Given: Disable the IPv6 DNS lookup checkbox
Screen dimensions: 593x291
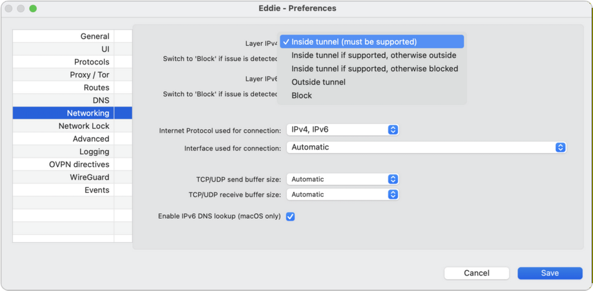Looking at the screenshot, I should click(290, 217).
